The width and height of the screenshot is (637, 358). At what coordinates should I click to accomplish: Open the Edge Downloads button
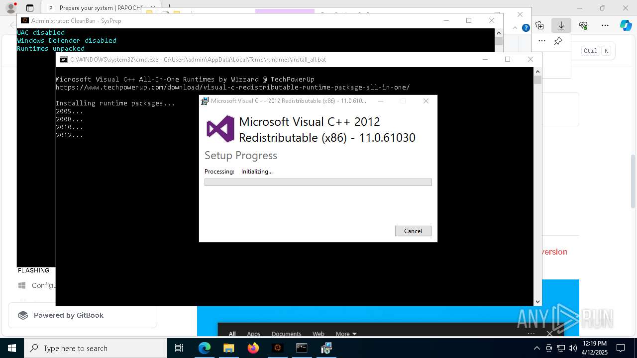pyautogui.click(x=561, y=25)
